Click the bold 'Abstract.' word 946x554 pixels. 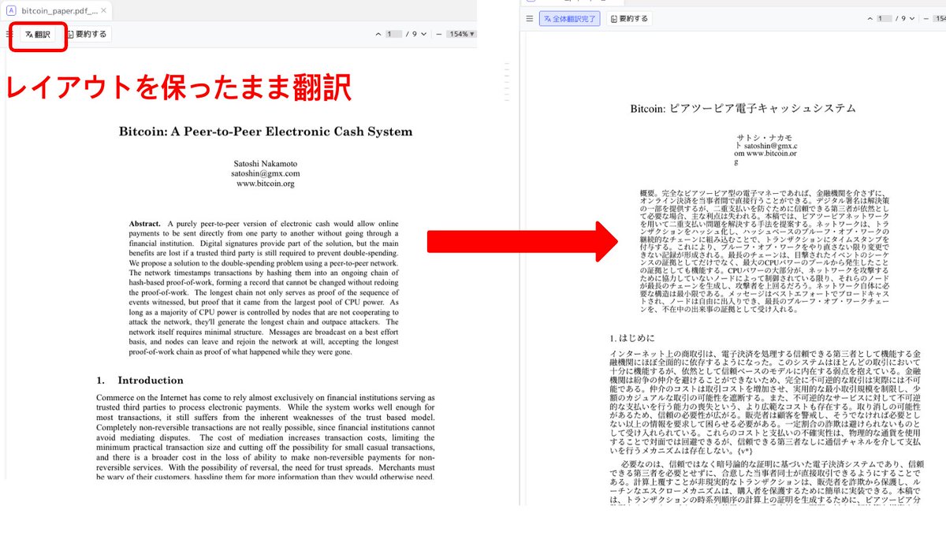(x=145, y=224)
